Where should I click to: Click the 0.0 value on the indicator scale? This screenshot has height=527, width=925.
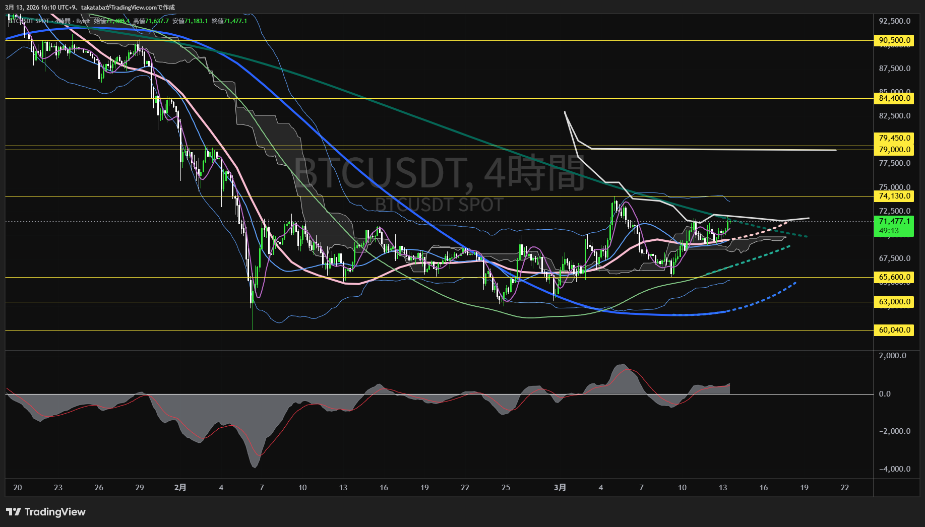(x=885, y=394)
